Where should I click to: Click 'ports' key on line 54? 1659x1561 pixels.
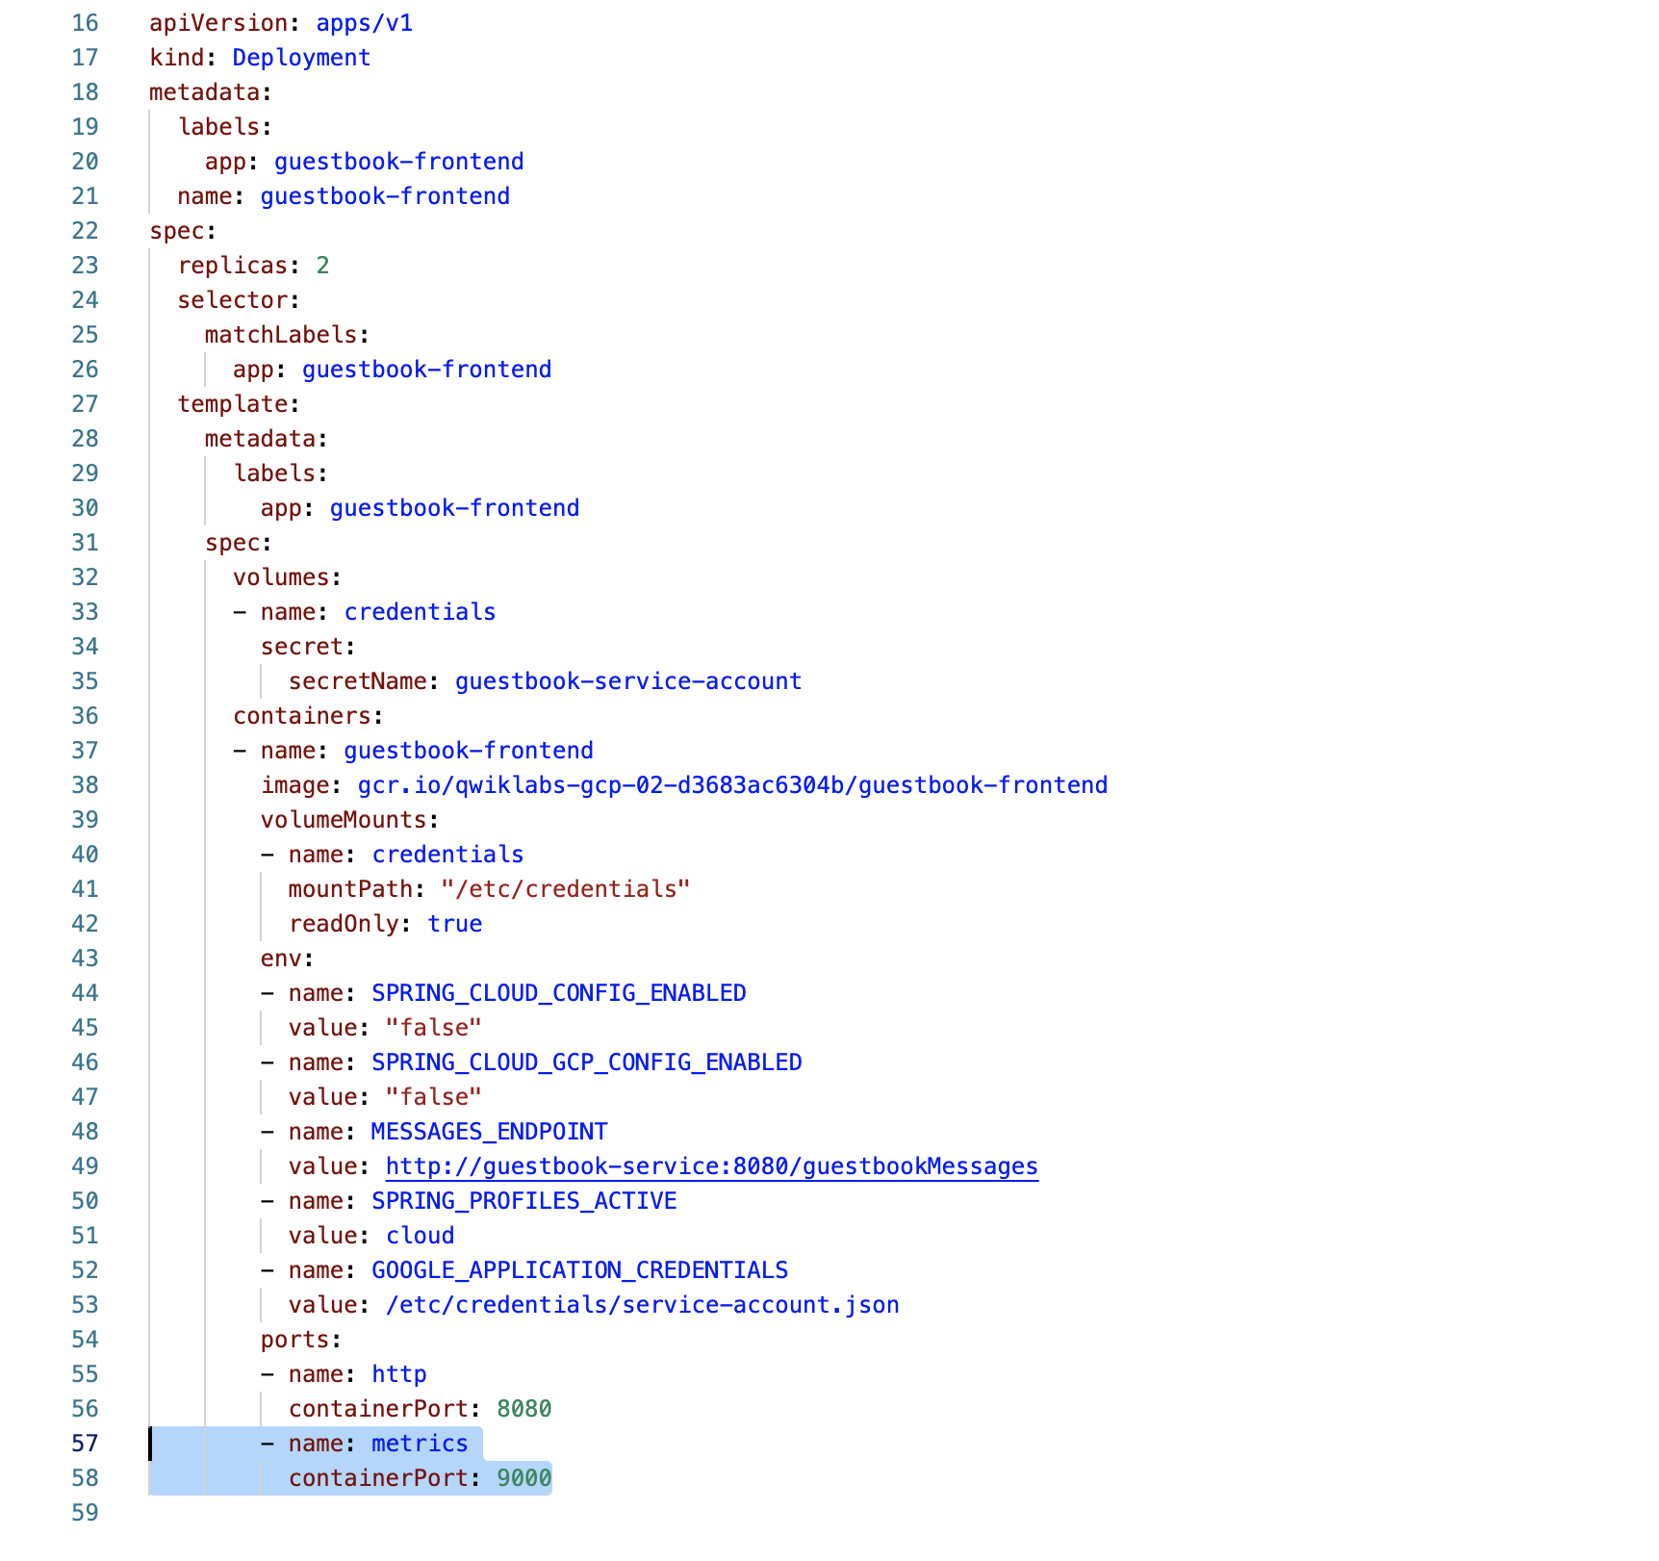(294, 1340)
